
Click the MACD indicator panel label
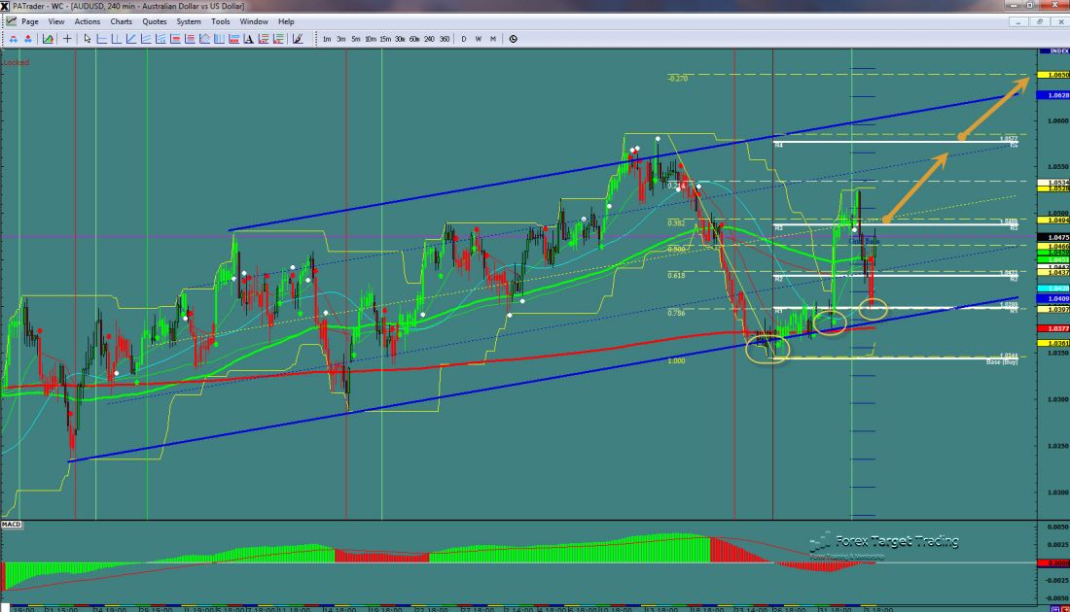pyautogui.click(x=13, y=525)
